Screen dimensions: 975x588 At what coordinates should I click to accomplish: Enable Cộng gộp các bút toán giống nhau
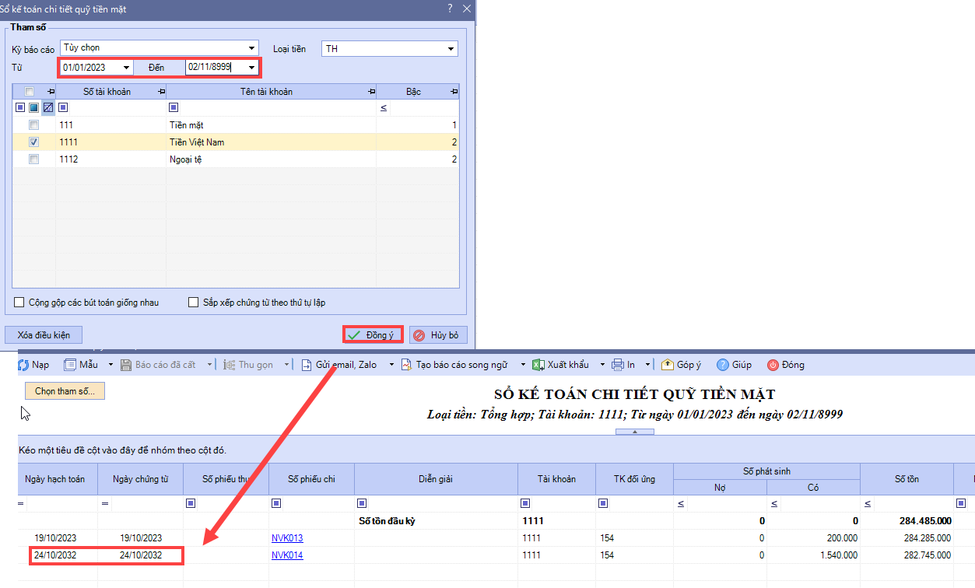click(x=19, y=303)
